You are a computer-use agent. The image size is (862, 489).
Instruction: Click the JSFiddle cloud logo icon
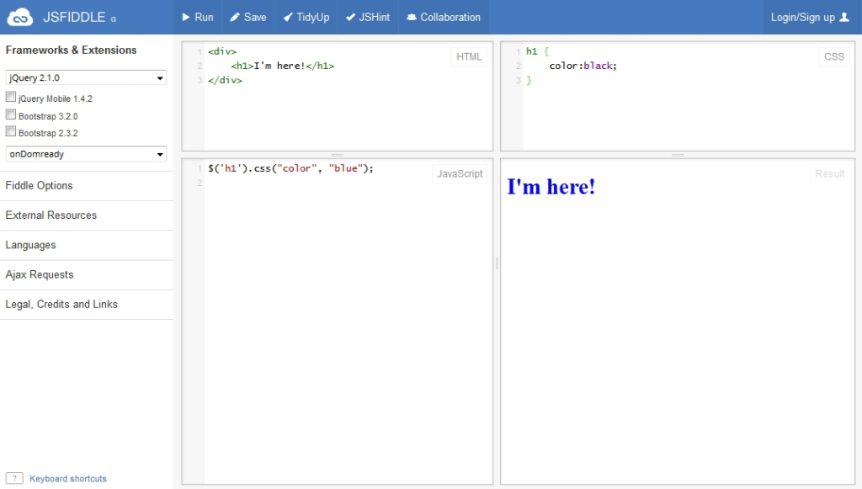(x=20, y=17)
